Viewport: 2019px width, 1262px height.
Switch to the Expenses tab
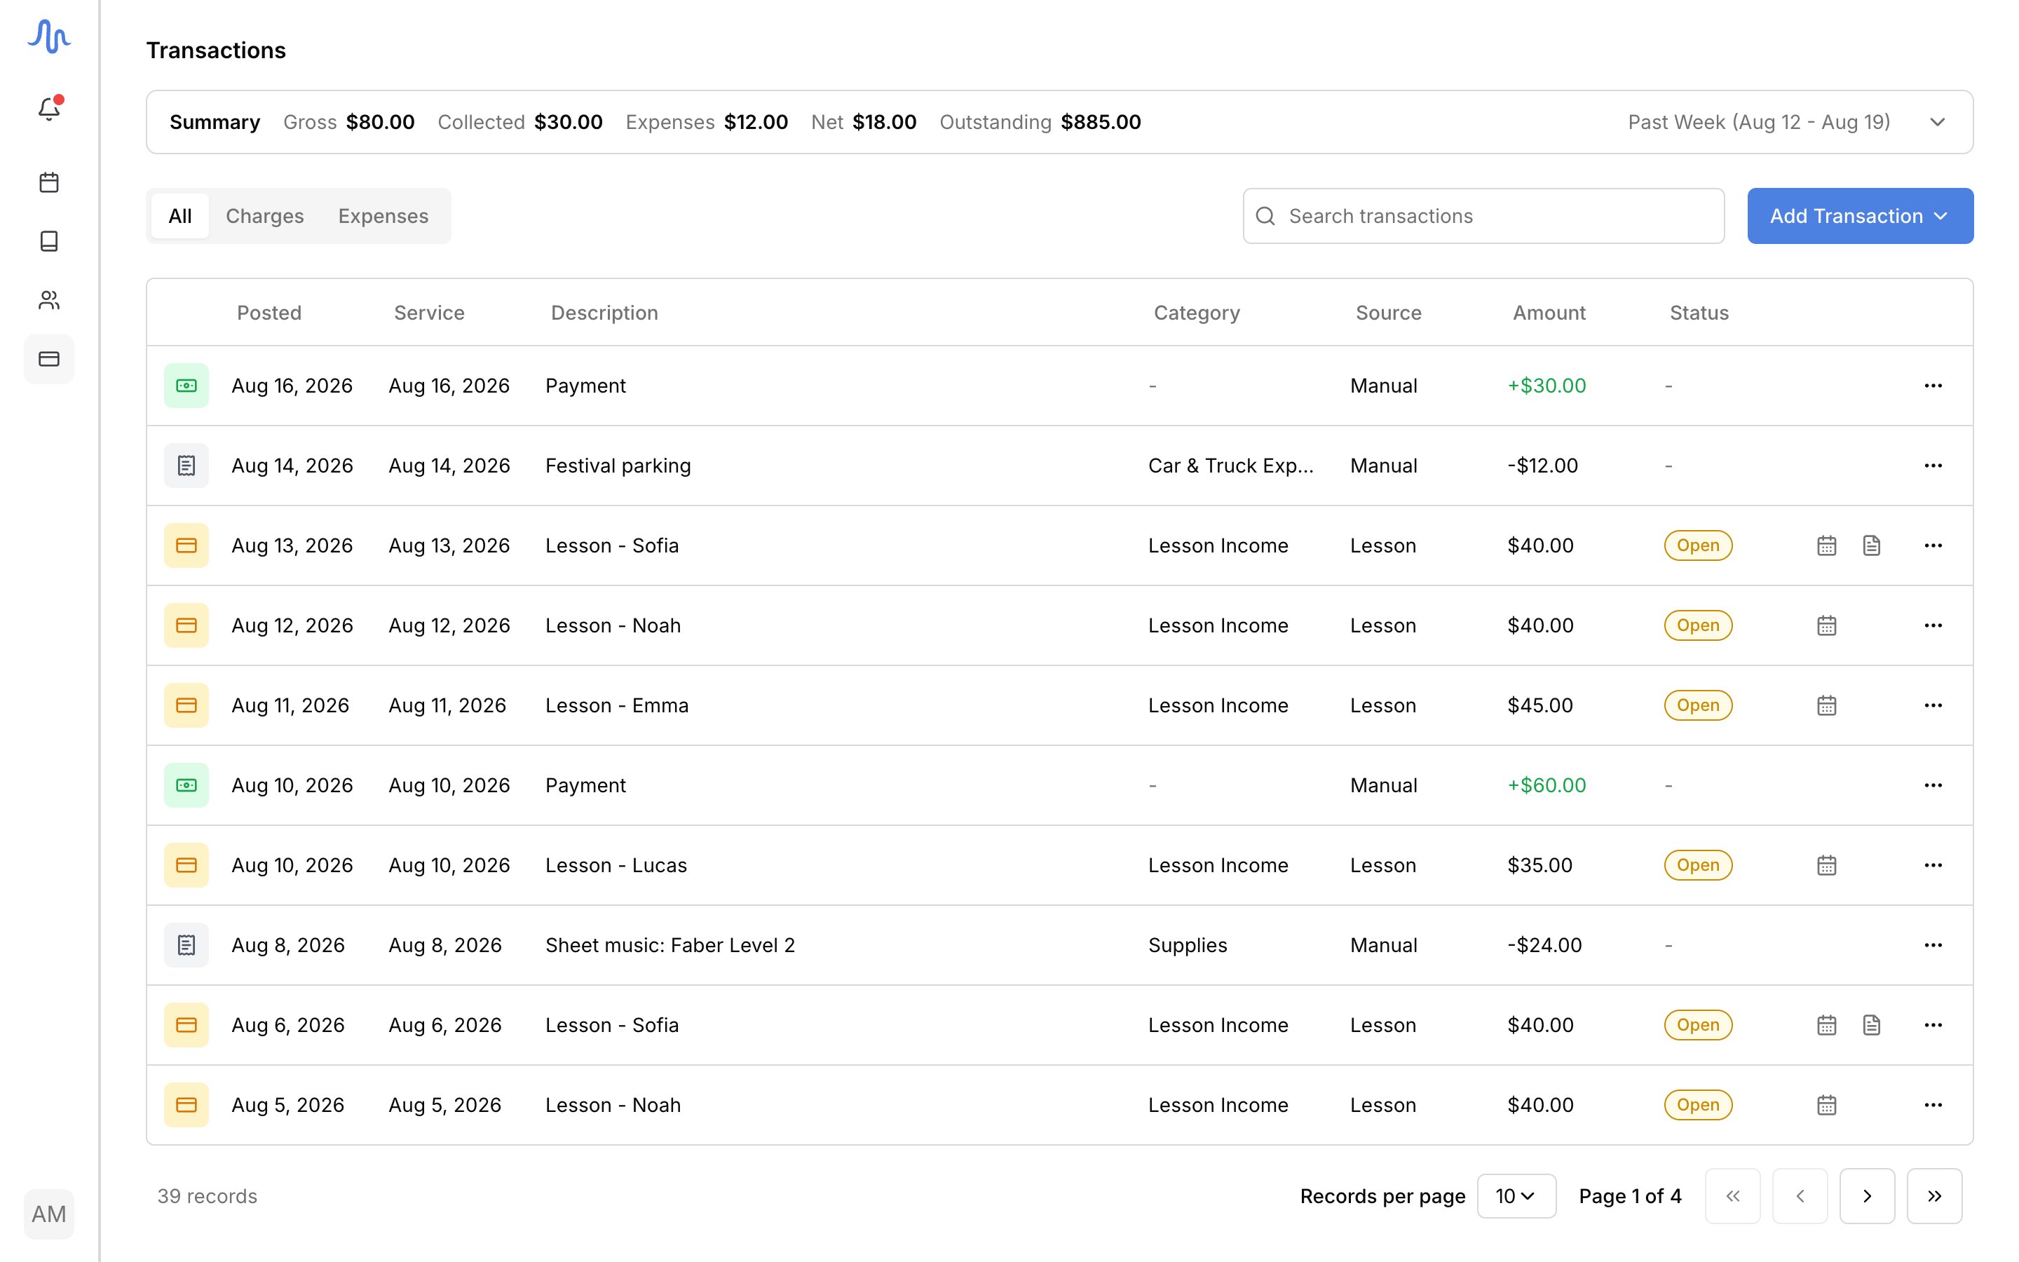click(383, 216)
